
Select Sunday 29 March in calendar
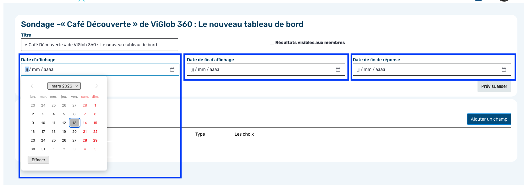[95, 140]
